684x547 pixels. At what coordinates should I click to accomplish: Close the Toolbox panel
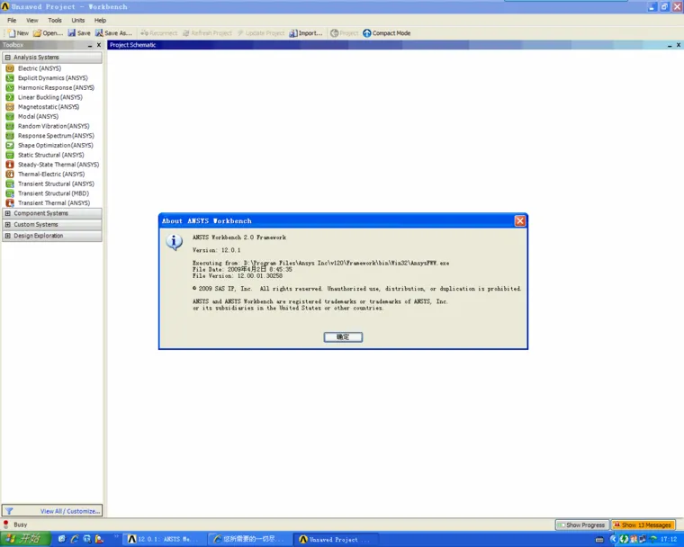click(x=99, y=45)
